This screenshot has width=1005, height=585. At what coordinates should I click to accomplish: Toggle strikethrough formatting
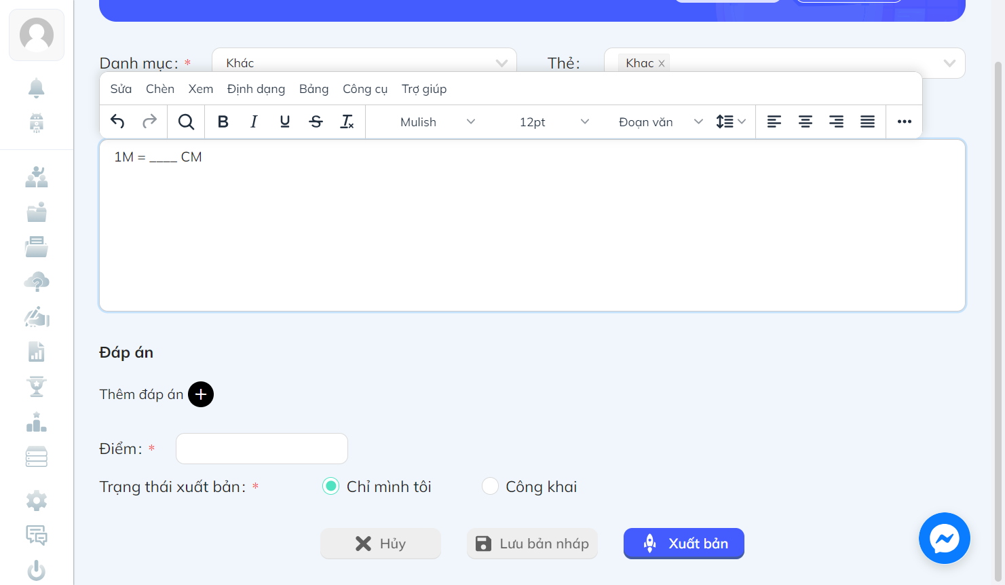(316, 121)
